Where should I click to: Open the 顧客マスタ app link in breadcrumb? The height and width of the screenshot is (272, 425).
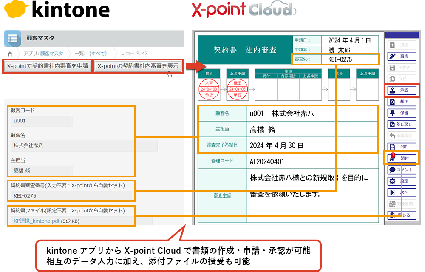coord(52,54)
